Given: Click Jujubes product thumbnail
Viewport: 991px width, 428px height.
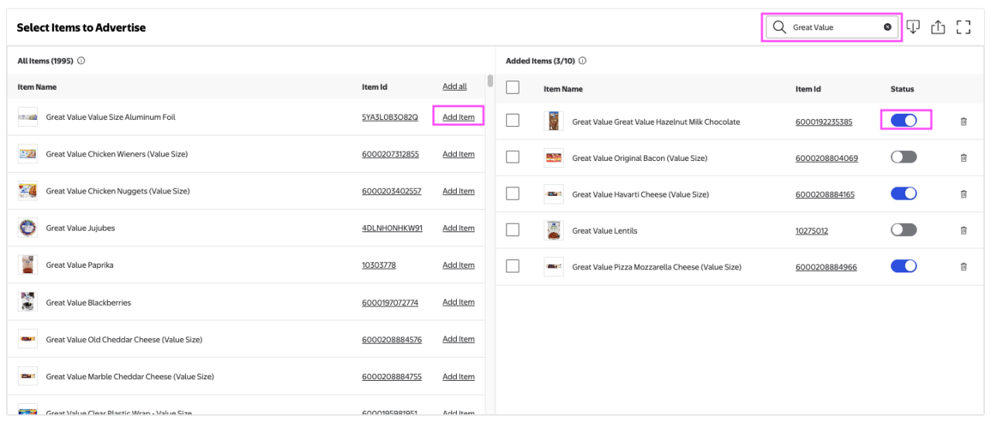Looking at the screenshot, I should pos(28,228).
